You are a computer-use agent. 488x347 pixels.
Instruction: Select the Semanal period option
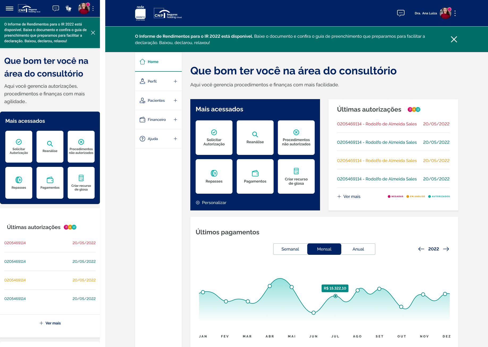pos(290,249)
